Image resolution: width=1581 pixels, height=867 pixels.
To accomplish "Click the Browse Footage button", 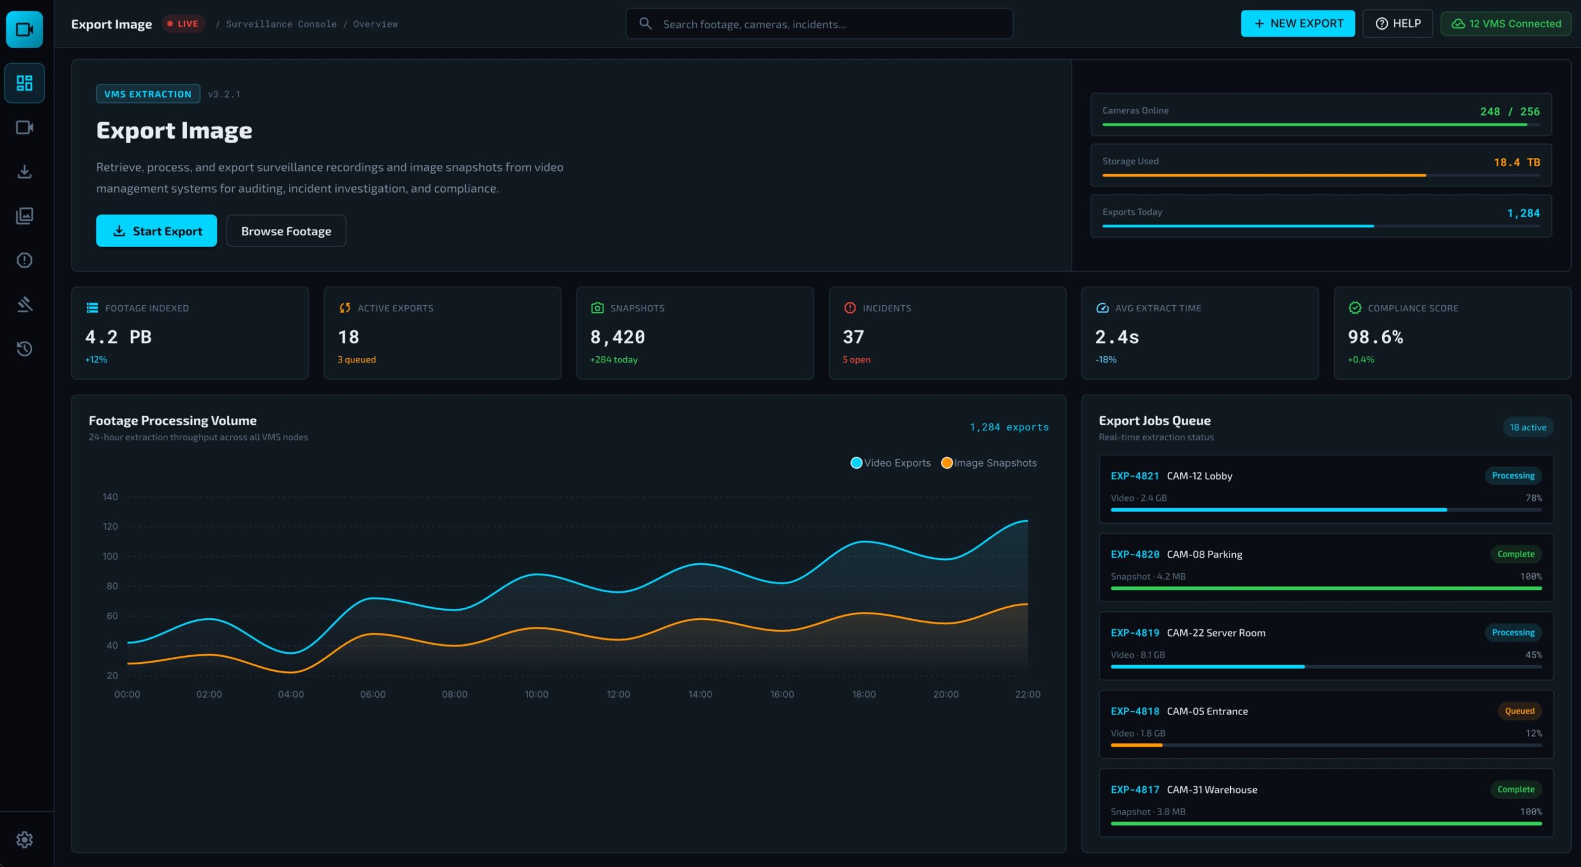I will pos(286,230).
